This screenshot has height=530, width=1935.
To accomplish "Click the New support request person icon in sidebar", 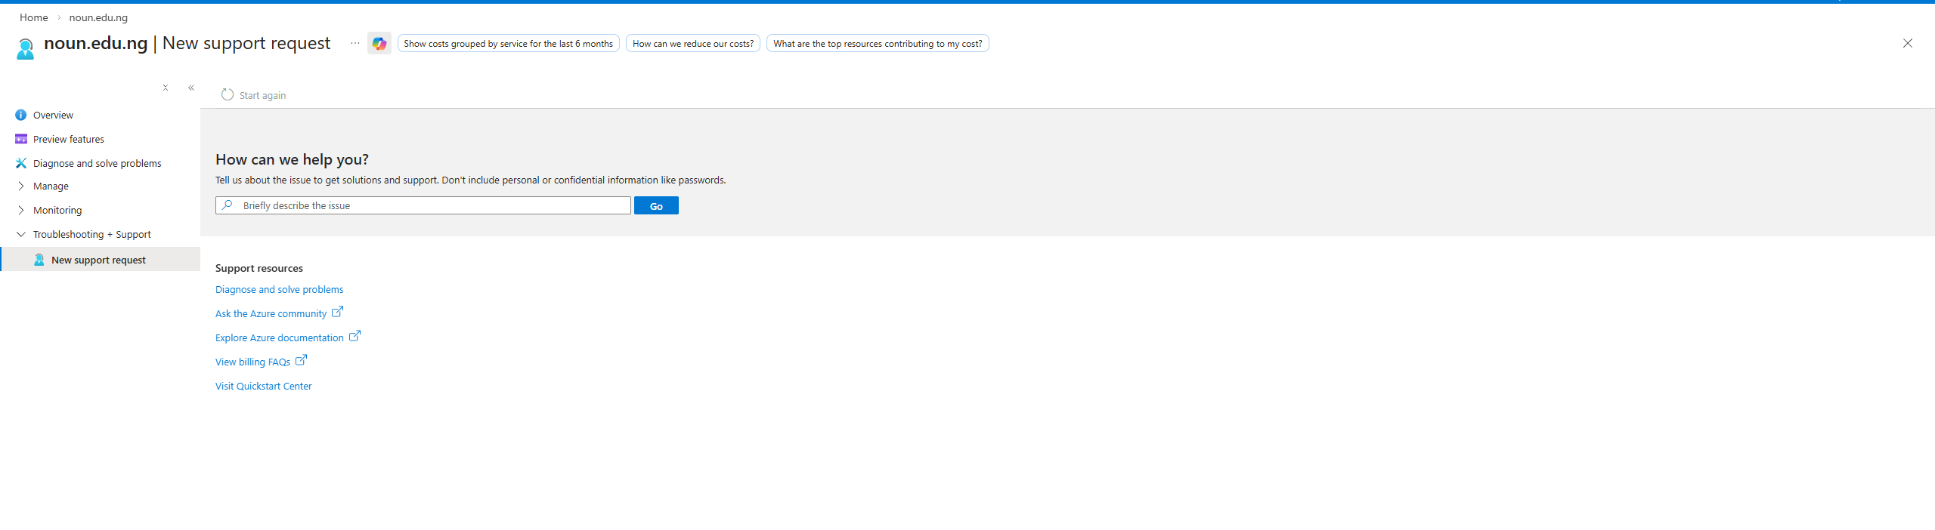I will [x=39, y=260].
